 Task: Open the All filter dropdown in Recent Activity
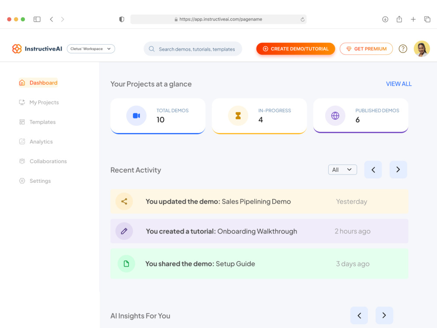pos(343,170)
